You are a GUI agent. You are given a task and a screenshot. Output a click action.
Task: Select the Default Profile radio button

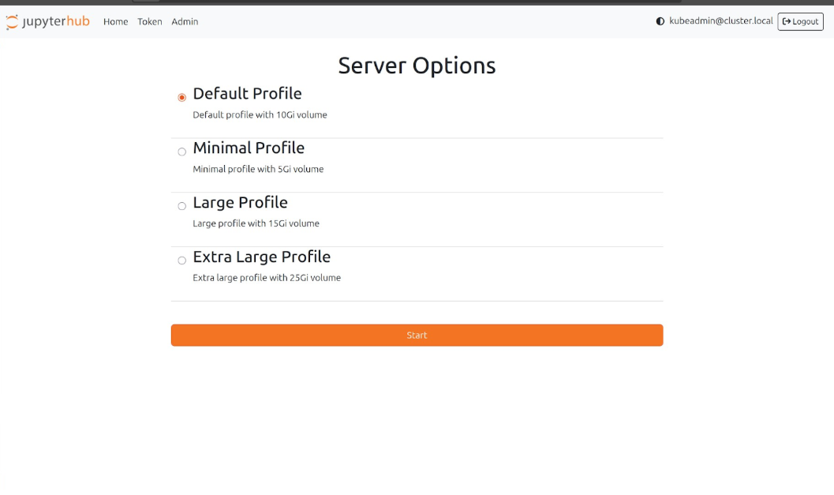coord(181,97)
